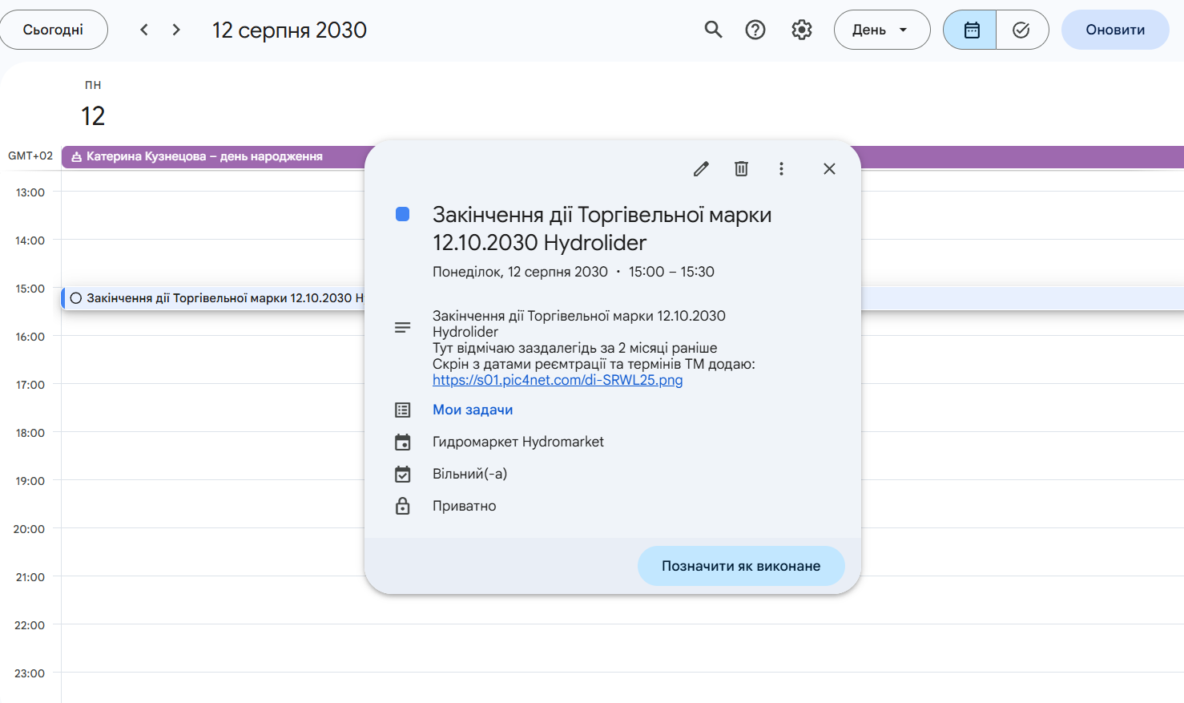Open task options three-dot menu
1184x703 pixels.
781,168
